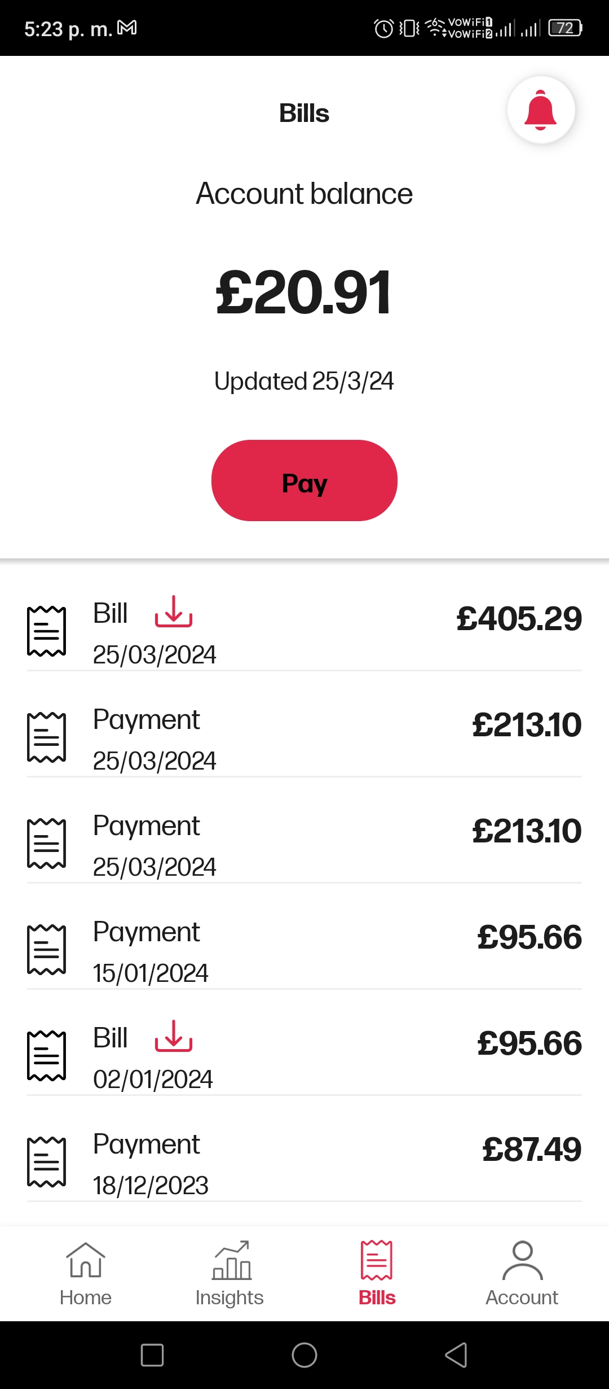This screenshot has height=1389, width=609.
Task: Tap the red Pay button
Action: (x=304, y=481)
